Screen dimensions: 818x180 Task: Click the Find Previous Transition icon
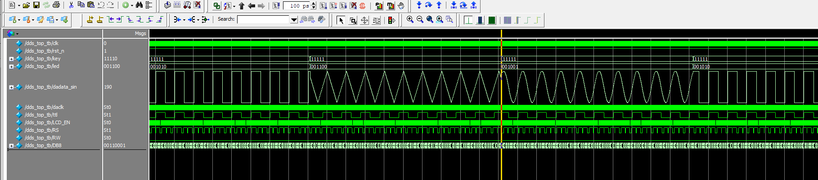click(x=110, y=19)
